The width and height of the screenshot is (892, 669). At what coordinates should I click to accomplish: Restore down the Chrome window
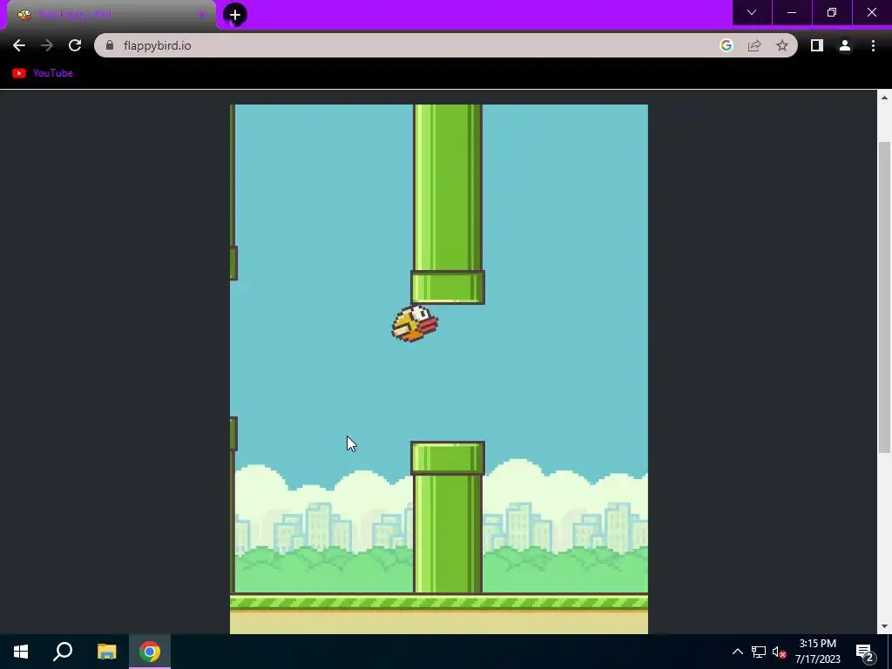pyautogui.click(x=832, y=12)
